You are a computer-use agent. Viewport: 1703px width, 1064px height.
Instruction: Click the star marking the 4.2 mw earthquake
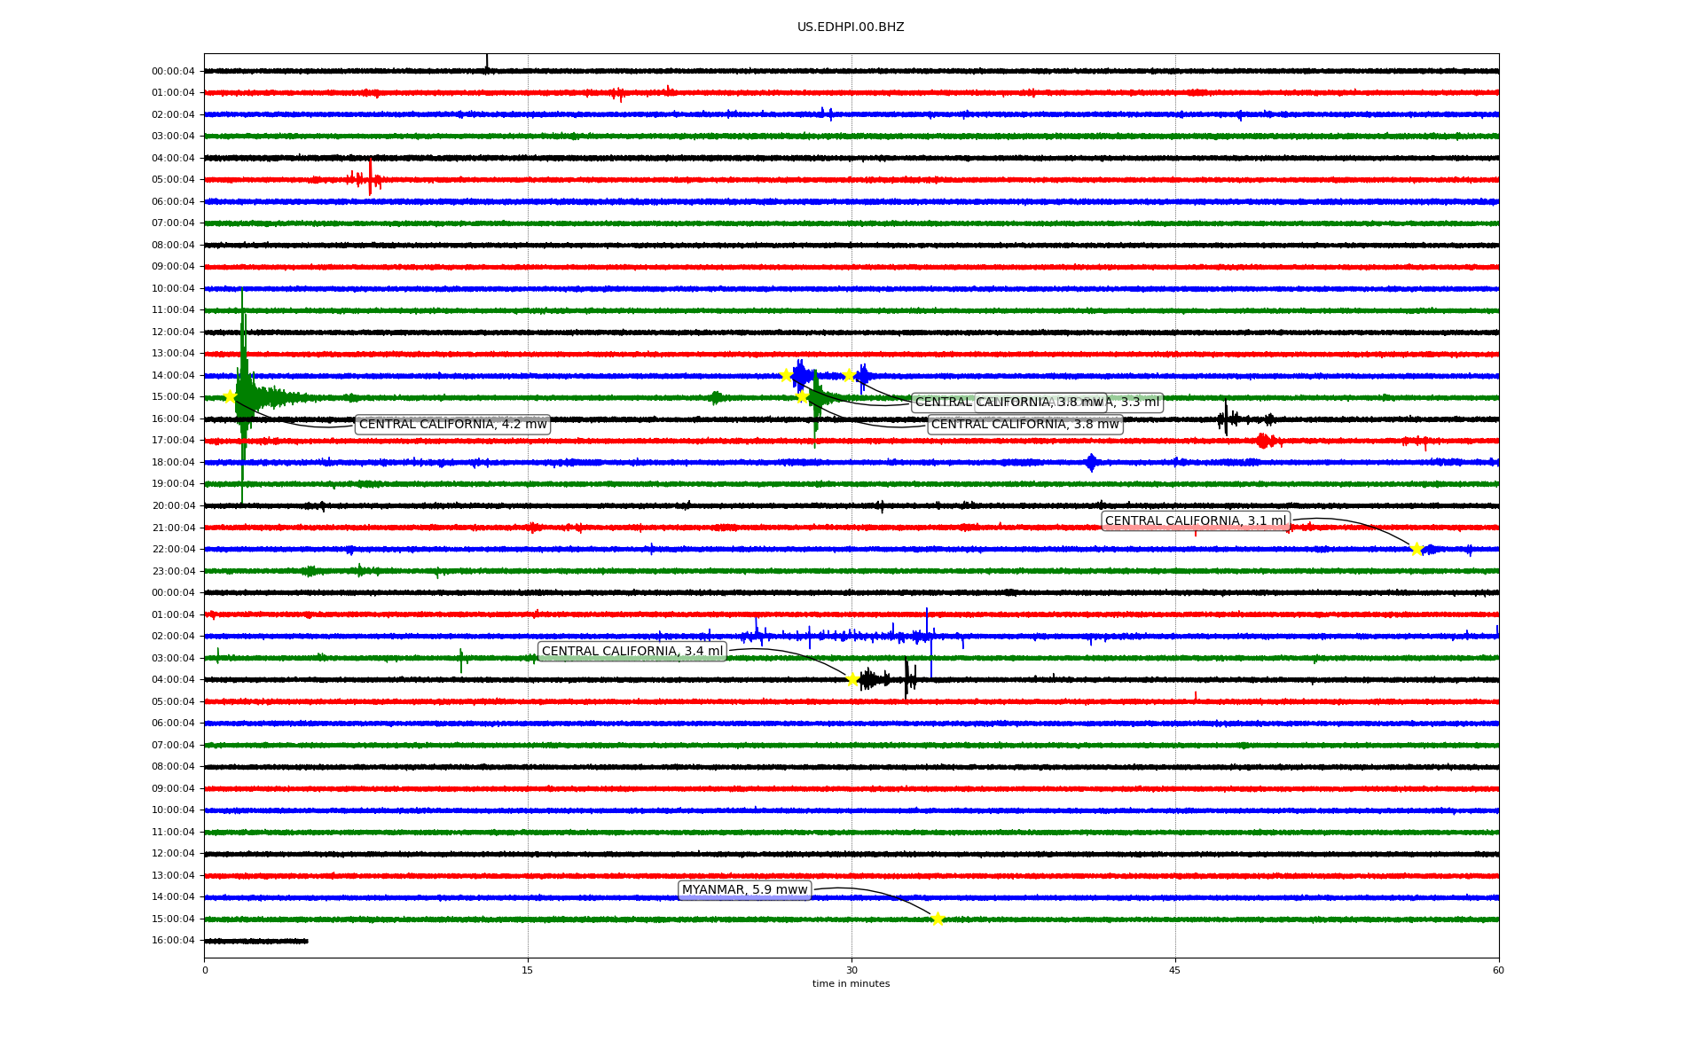[x=230, y=396]
